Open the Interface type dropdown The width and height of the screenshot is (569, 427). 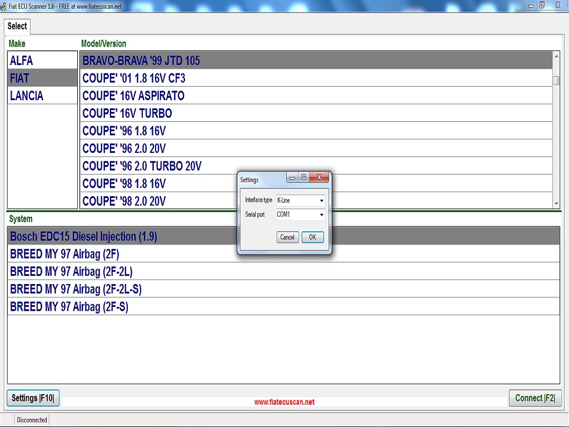[321, 201]
